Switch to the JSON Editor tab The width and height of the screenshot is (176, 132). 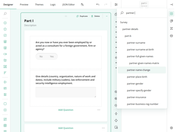click(68, 5)
